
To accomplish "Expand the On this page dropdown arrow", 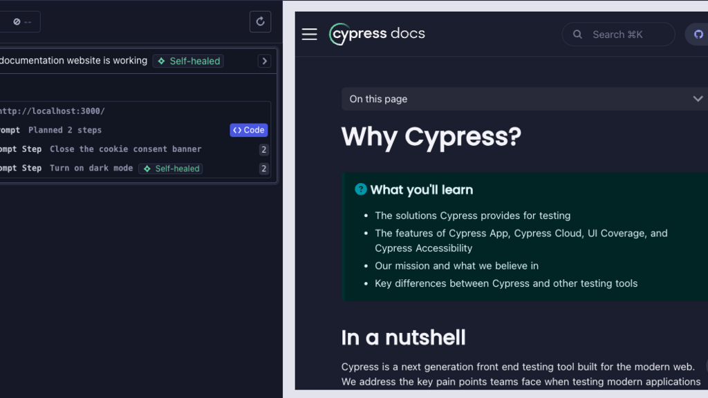I will [698, 99].
